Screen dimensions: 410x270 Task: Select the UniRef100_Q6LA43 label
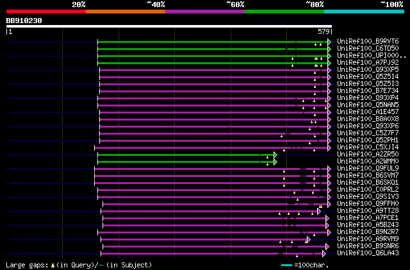point(368,253)
